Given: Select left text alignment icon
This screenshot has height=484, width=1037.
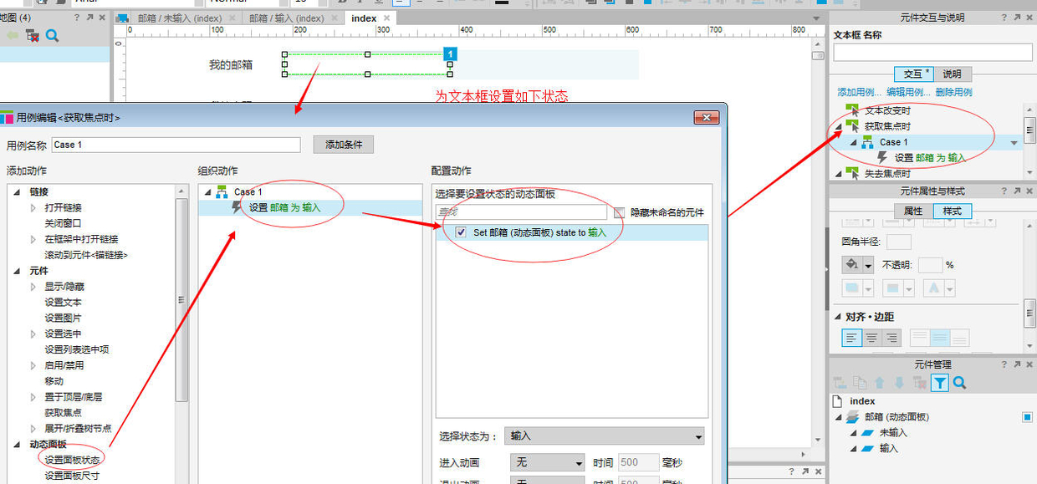Looking at the screenshot, I should tap(852, 339).
